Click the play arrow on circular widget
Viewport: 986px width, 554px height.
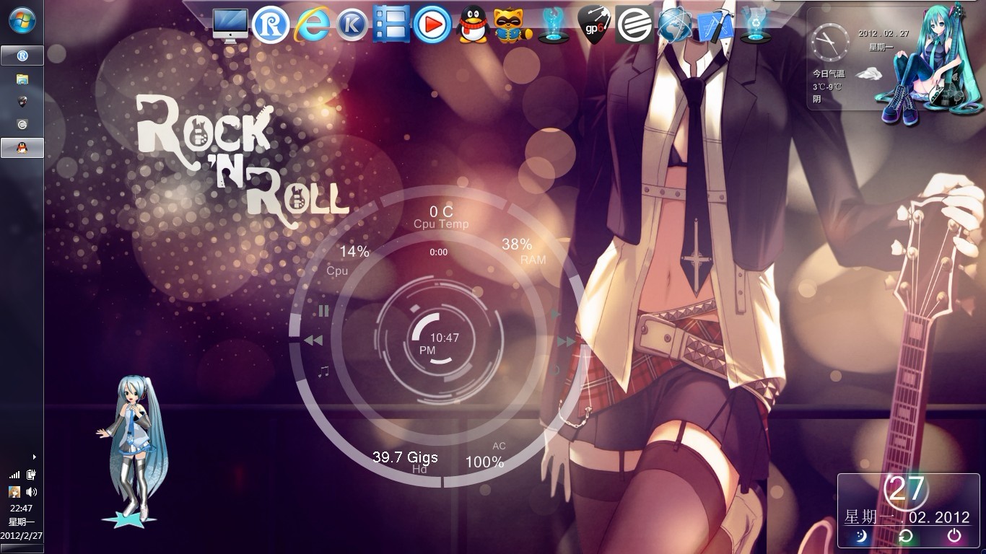coord(556,314)
